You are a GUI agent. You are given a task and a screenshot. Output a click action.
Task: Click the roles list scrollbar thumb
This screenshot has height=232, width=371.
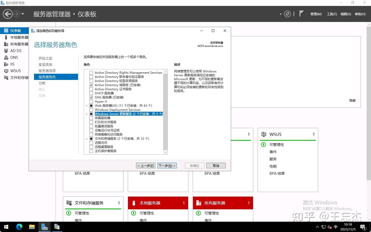(165, 112)
